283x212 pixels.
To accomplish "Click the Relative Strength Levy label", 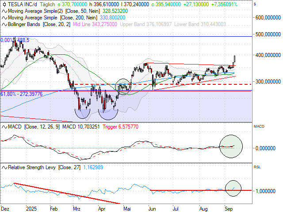I will click(x=32, y=167).
